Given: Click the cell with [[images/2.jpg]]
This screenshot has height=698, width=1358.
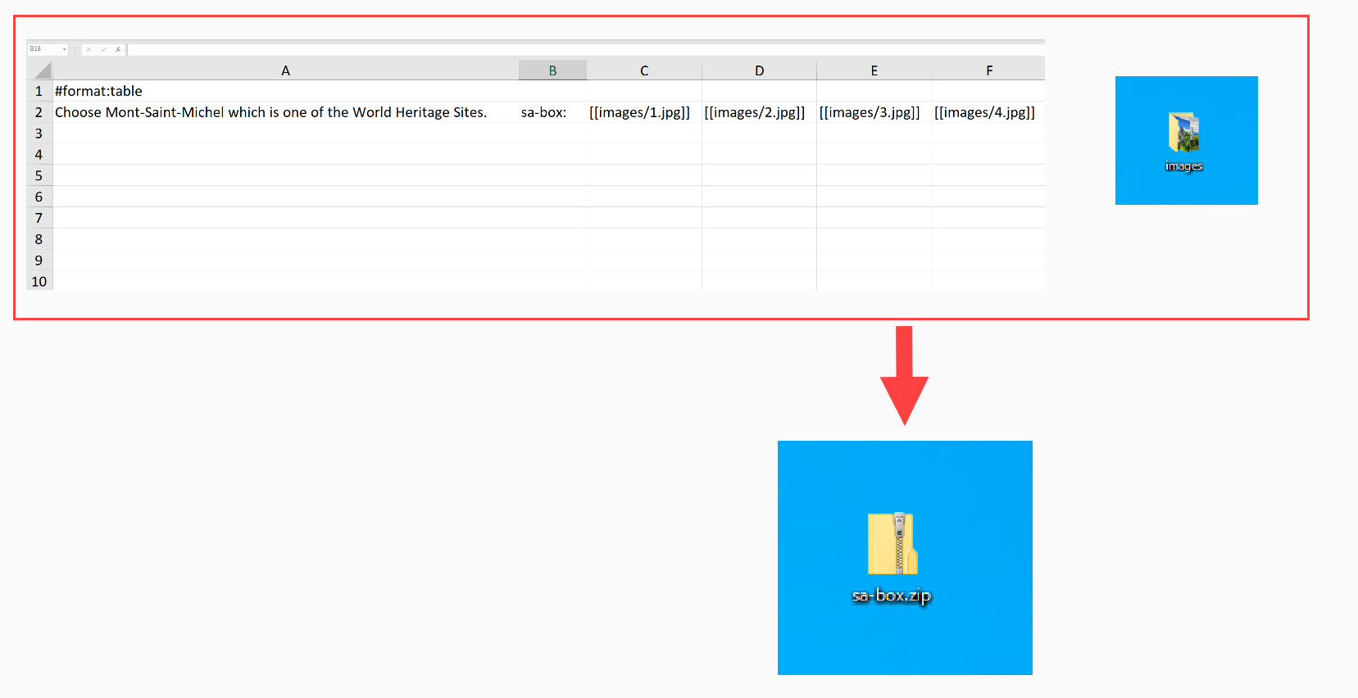Looking at the screenshot, I should coord(759,112).
